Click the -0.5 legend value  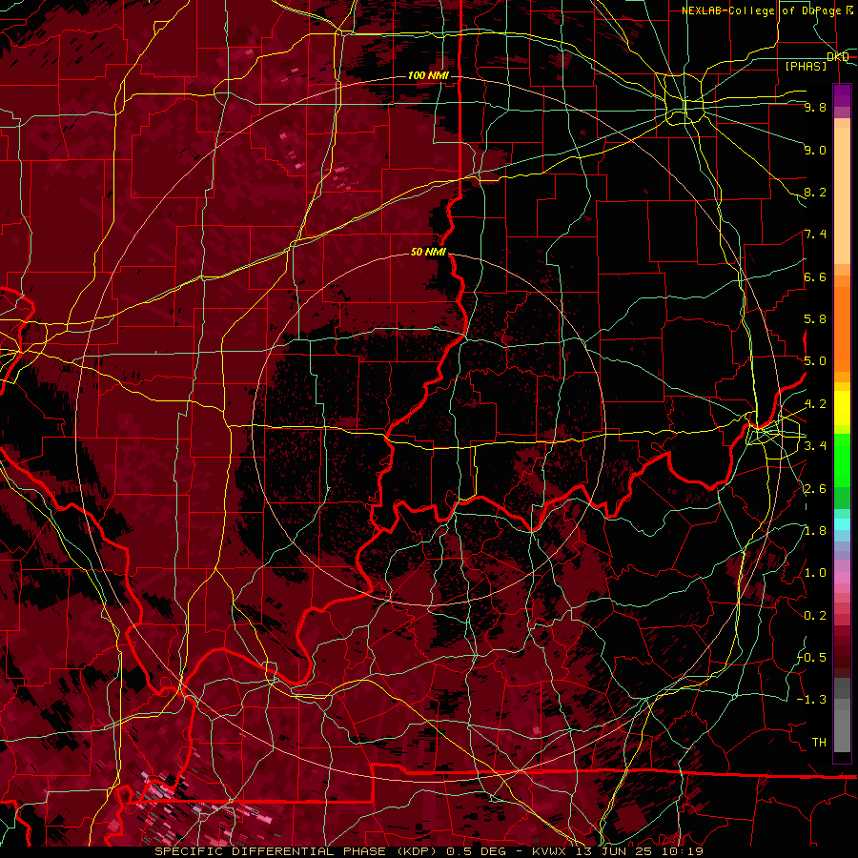pos(812,657)
